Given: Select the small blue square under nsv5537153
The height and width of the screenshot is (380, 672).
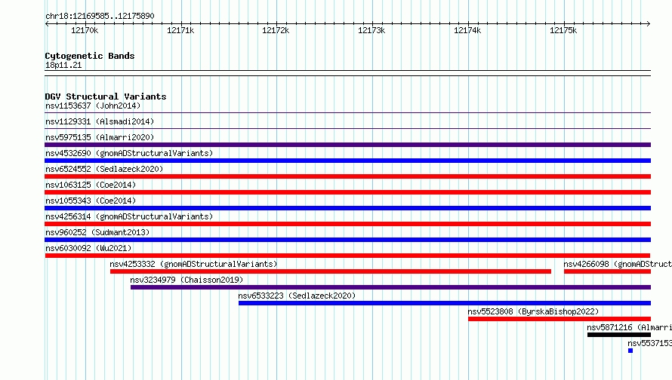Looking at the screenshot, I should point(630,351).
